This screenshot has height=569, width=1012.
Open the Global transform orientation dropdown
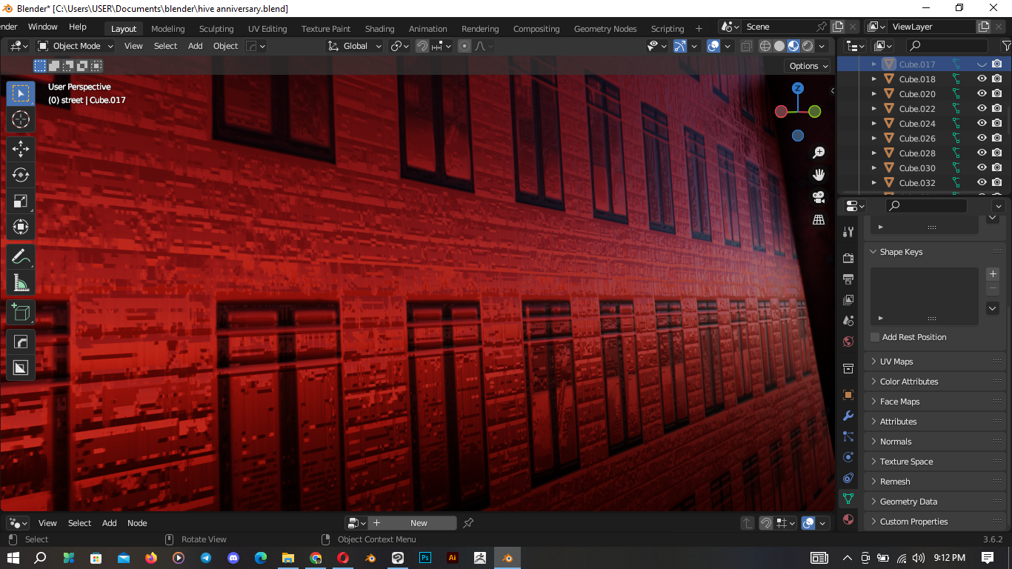point(355,46)
